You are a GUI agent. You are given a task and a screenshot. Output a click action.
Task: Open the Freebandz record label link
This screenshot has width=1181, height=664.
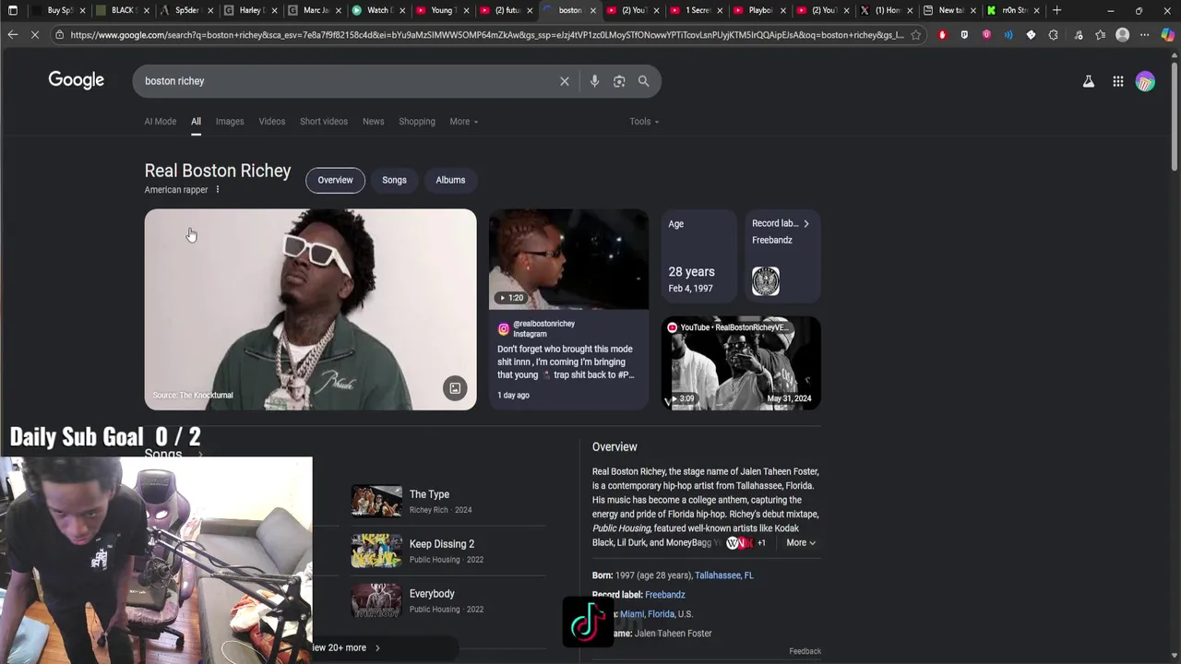click(664, 595)
